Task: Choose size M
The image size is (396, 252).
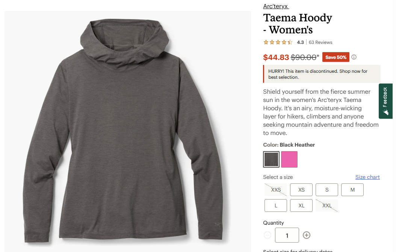Action: coord(352,190)
